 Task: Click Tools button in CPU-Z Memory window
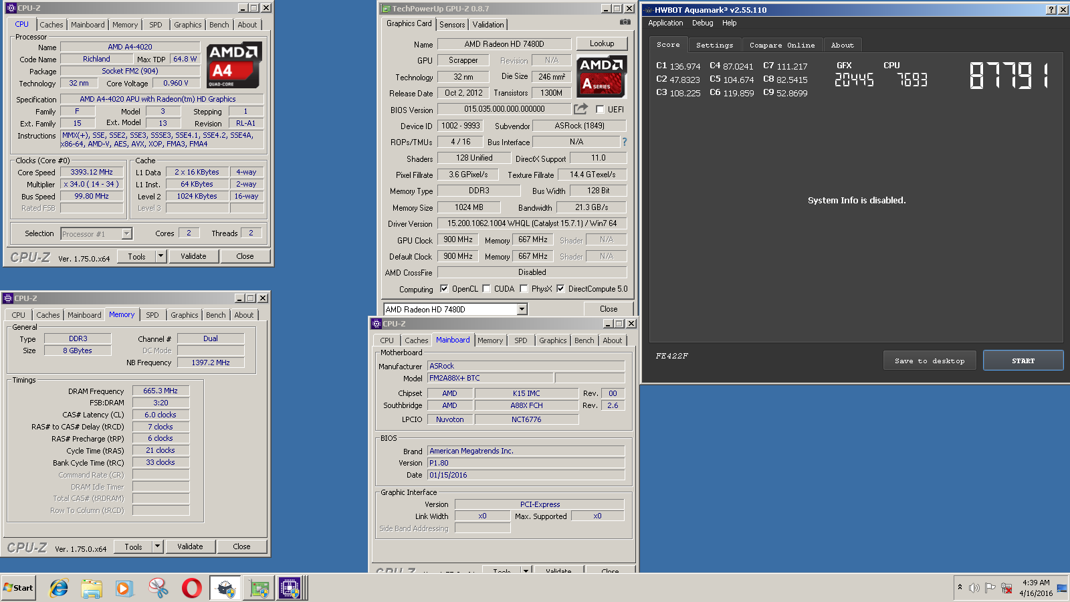coord(133,546)
